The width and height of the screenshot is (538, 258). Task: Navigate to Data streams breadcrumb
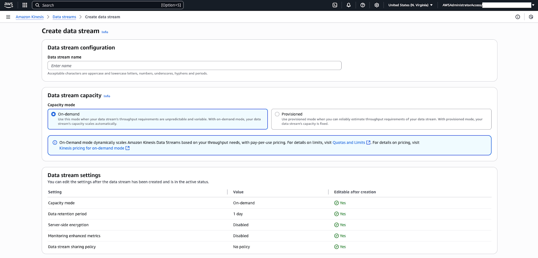64,17
